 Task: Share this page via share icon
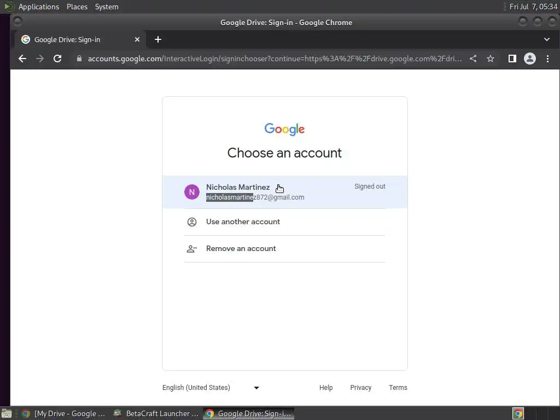tap(473, 59)
